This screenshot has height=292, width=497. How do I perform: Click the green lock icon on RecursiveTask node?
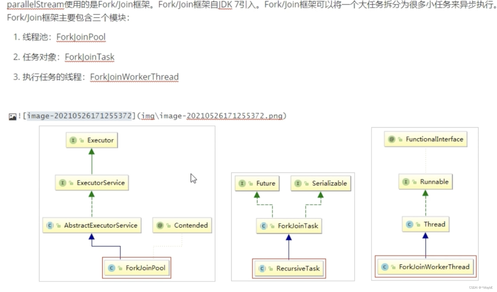[271, 269]
